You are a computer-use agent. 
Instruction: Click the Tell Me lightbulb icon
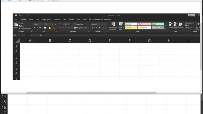90,20
